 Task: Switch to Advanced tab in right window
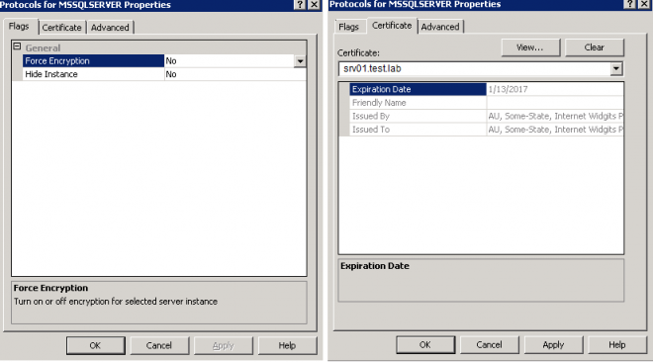tap(440, 27)
